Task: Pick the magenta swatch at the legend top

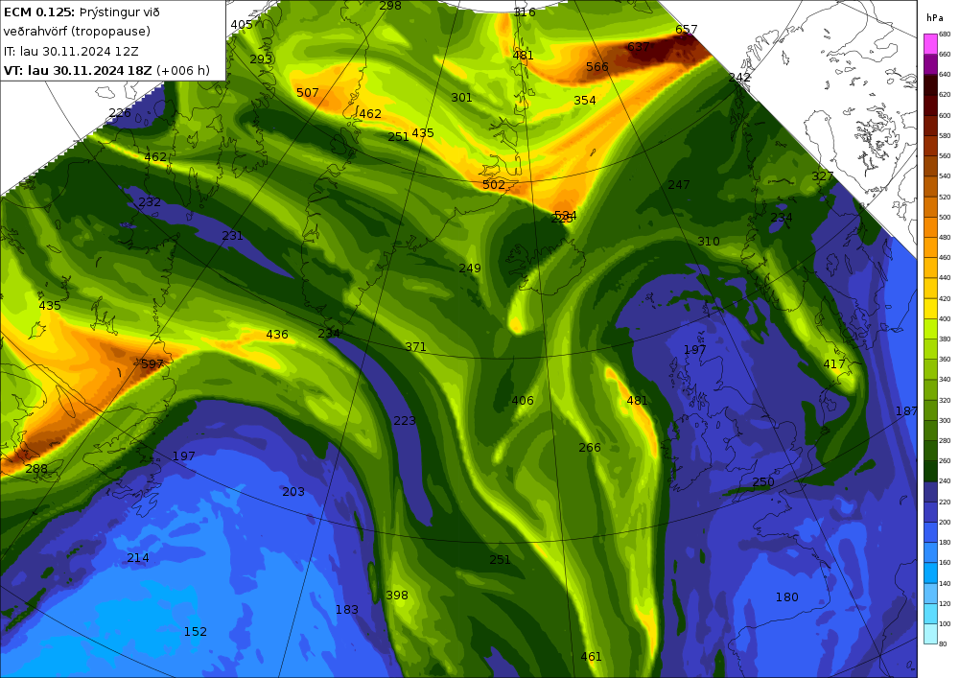Action: point(930,44)
